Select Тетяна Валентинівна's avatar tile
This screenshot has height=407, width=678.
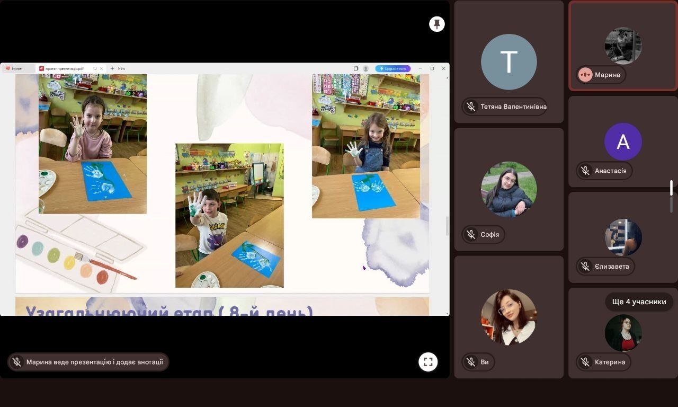click(x=508, y=62)
